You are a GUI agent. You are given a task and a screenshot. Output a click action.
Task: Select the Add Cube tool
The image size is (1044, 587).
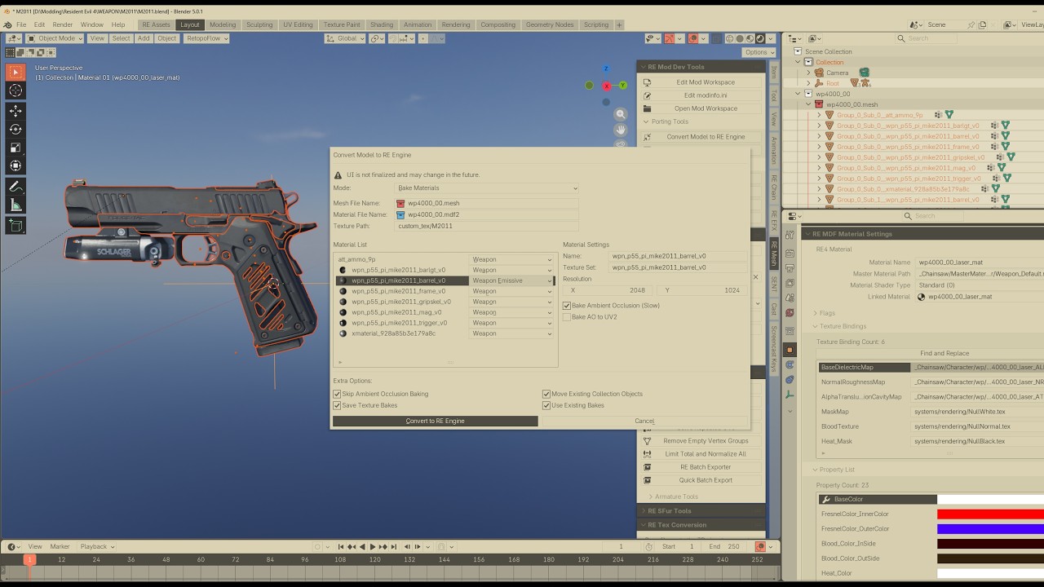[15, 226]
